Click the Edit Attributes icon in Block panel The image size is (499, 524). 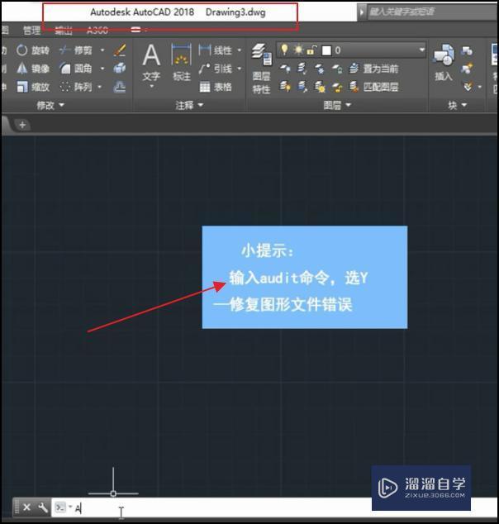click(x=468, y=87)
